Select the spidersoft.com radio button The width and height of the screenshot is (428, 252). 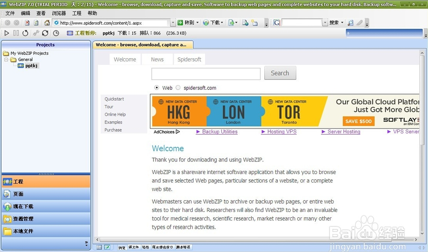(178, 88)
